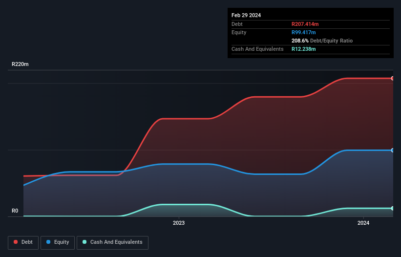Click the R220m y-axis label
This screenshot has width=401, height=257.
(20, 64)
